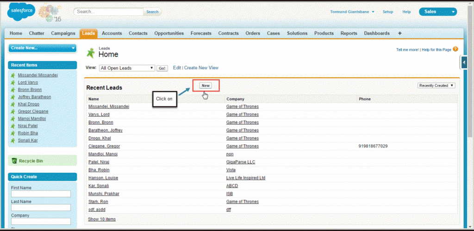Click Show 10 items link
Image resolution: width=474 pixels, height=231 pixels.
[101, 219]
